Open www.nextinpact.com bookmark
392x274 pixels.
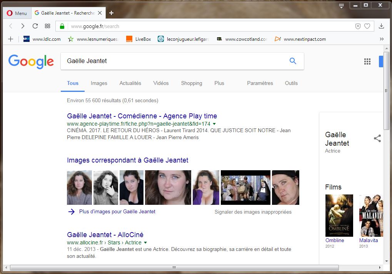(300, 39)
